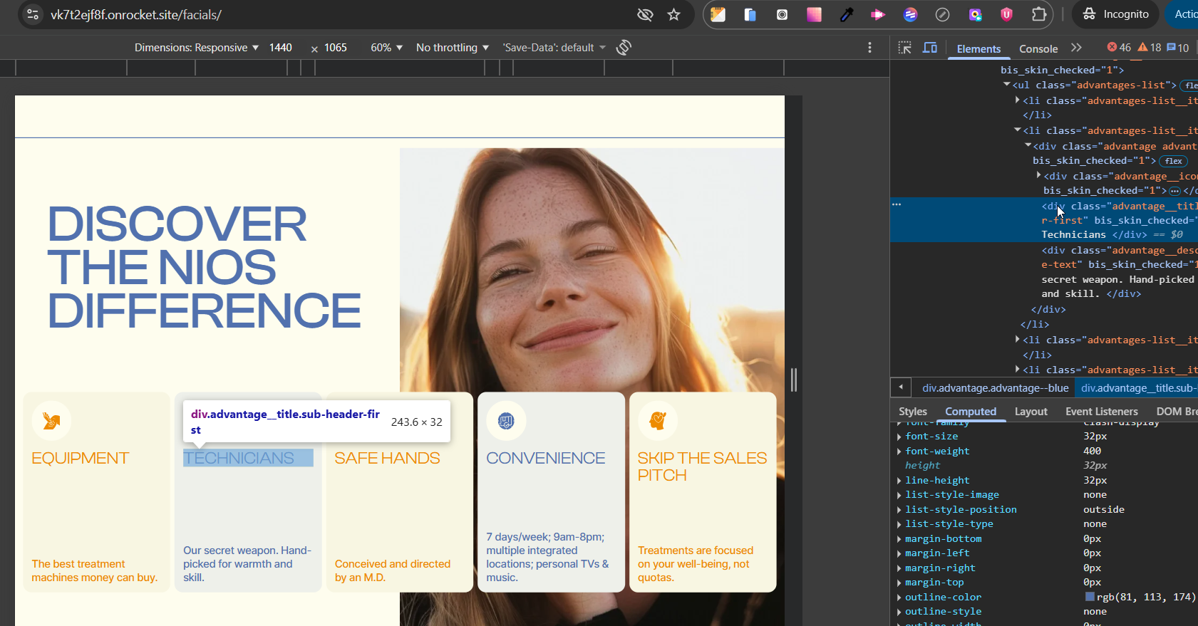Click the viewport width field showing 1440
Screen dimensions: 1198x626
[x=281, y=48]
